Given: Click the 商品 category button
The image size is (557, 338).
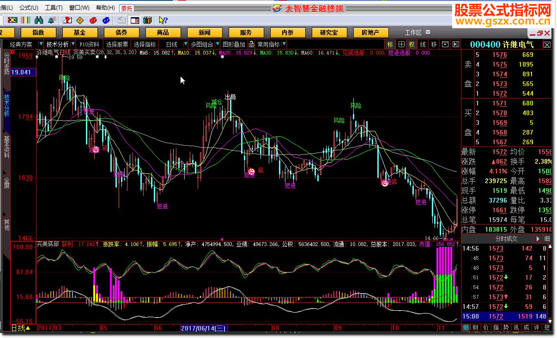Looking at the screenshot, I should 163,32.
